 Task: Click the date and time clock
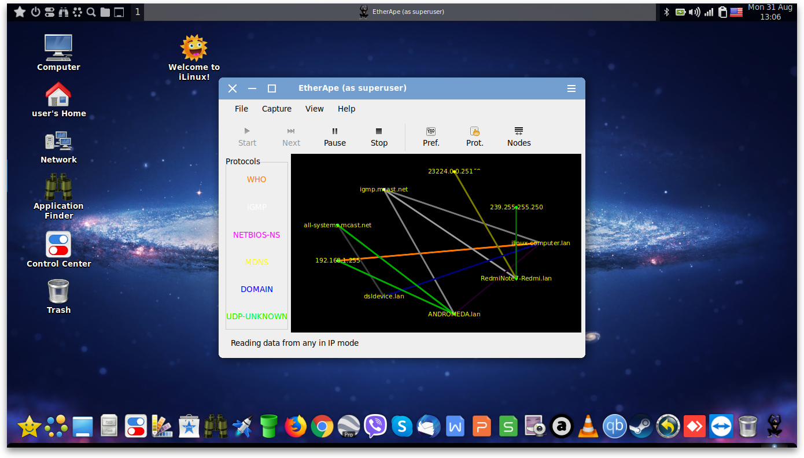pos(770,12)
